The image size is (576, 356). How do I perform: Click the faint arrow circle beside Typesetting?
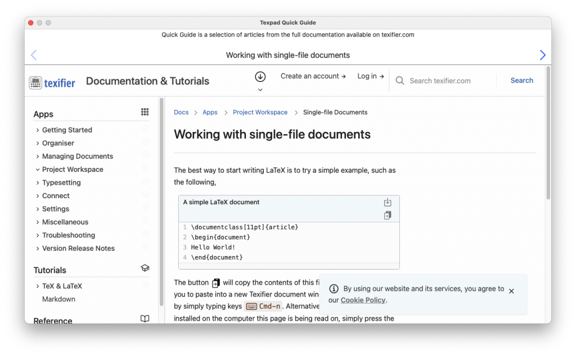[x=145, y=181]
